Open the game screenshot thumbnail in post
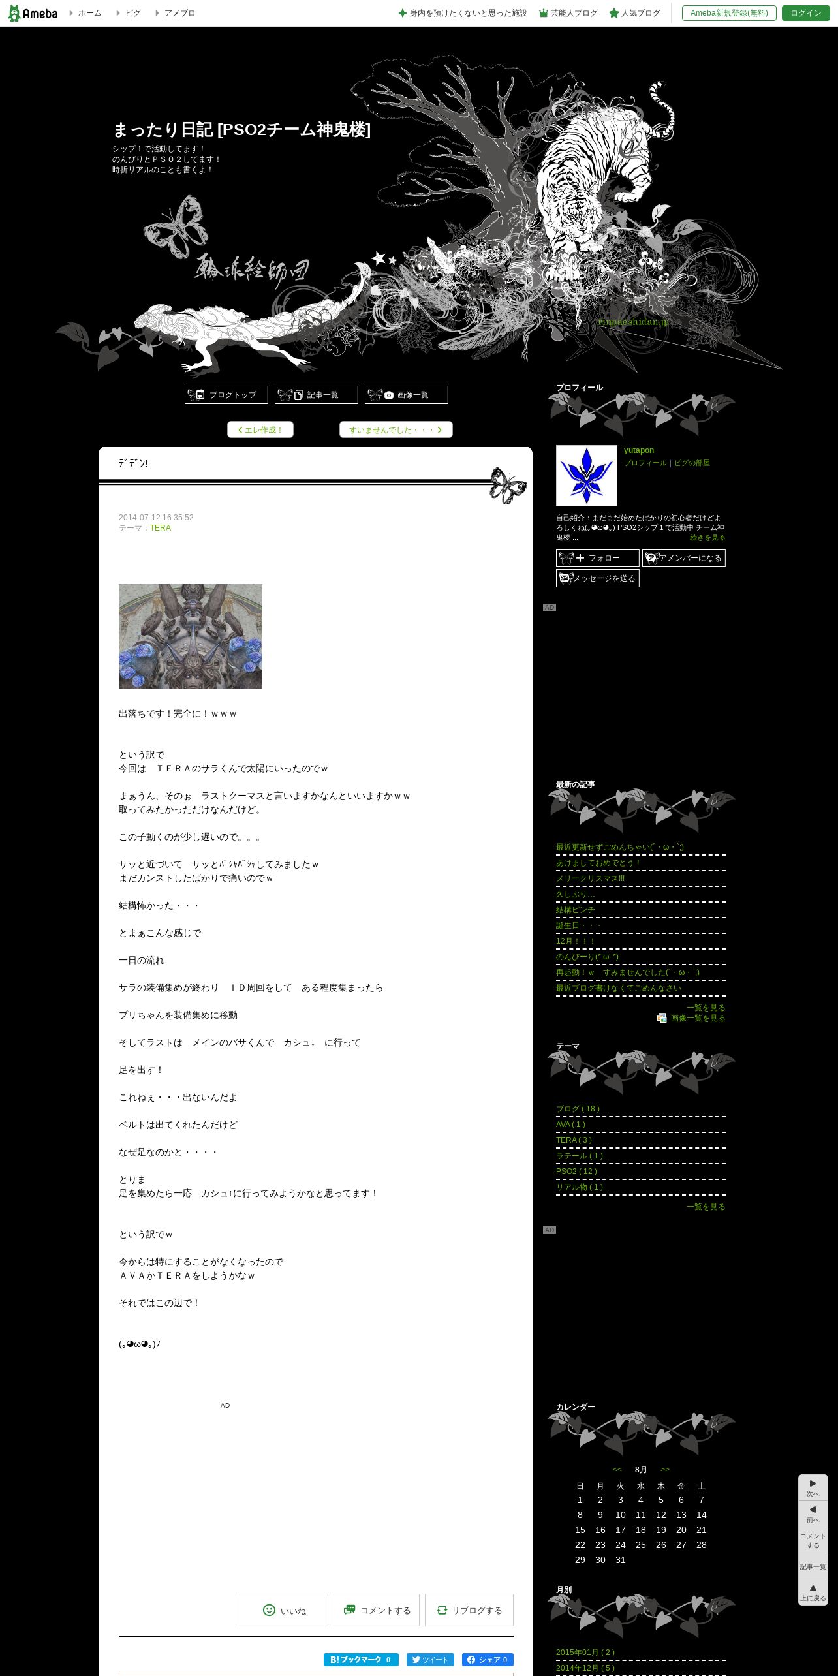838x1676 pixels. (191, 636)
